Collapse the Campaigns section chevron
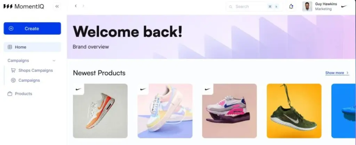The height and width of the screenshot is (145, 356). 54,60
